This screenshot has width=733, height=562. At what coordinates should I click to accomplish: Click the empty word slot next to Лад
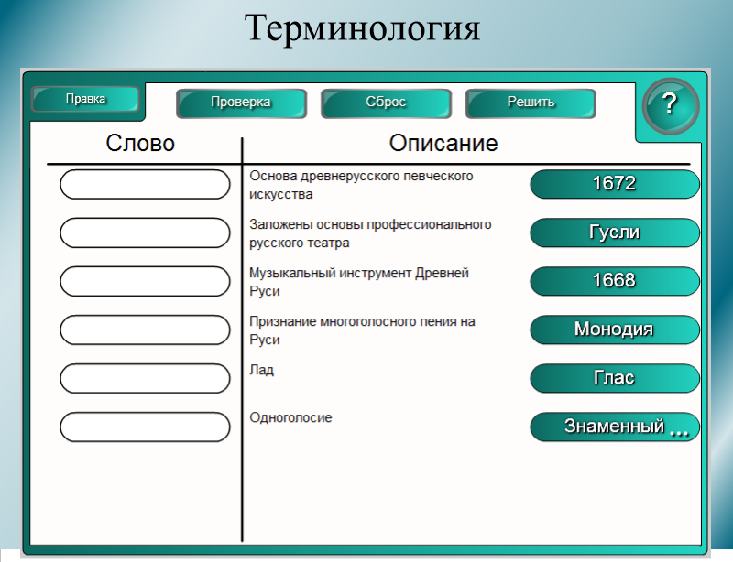tap(145, 378)
